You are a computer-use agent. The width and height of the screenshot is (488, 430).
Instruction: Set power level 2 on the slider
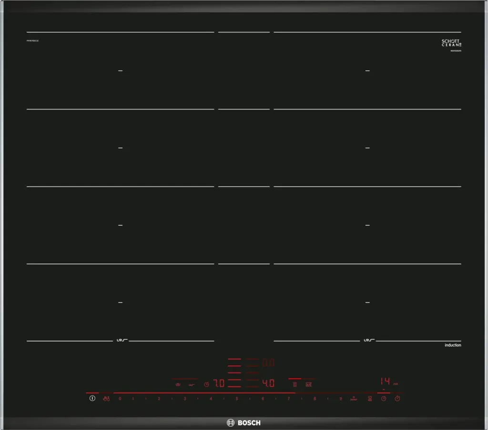[159, 399]
